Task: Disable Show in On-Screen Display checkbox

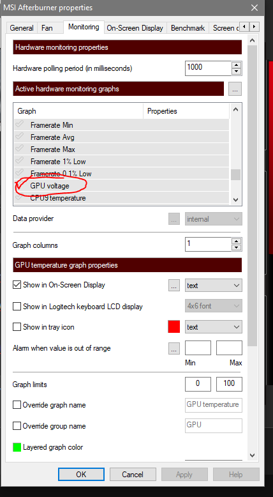Action: point(17,285)
